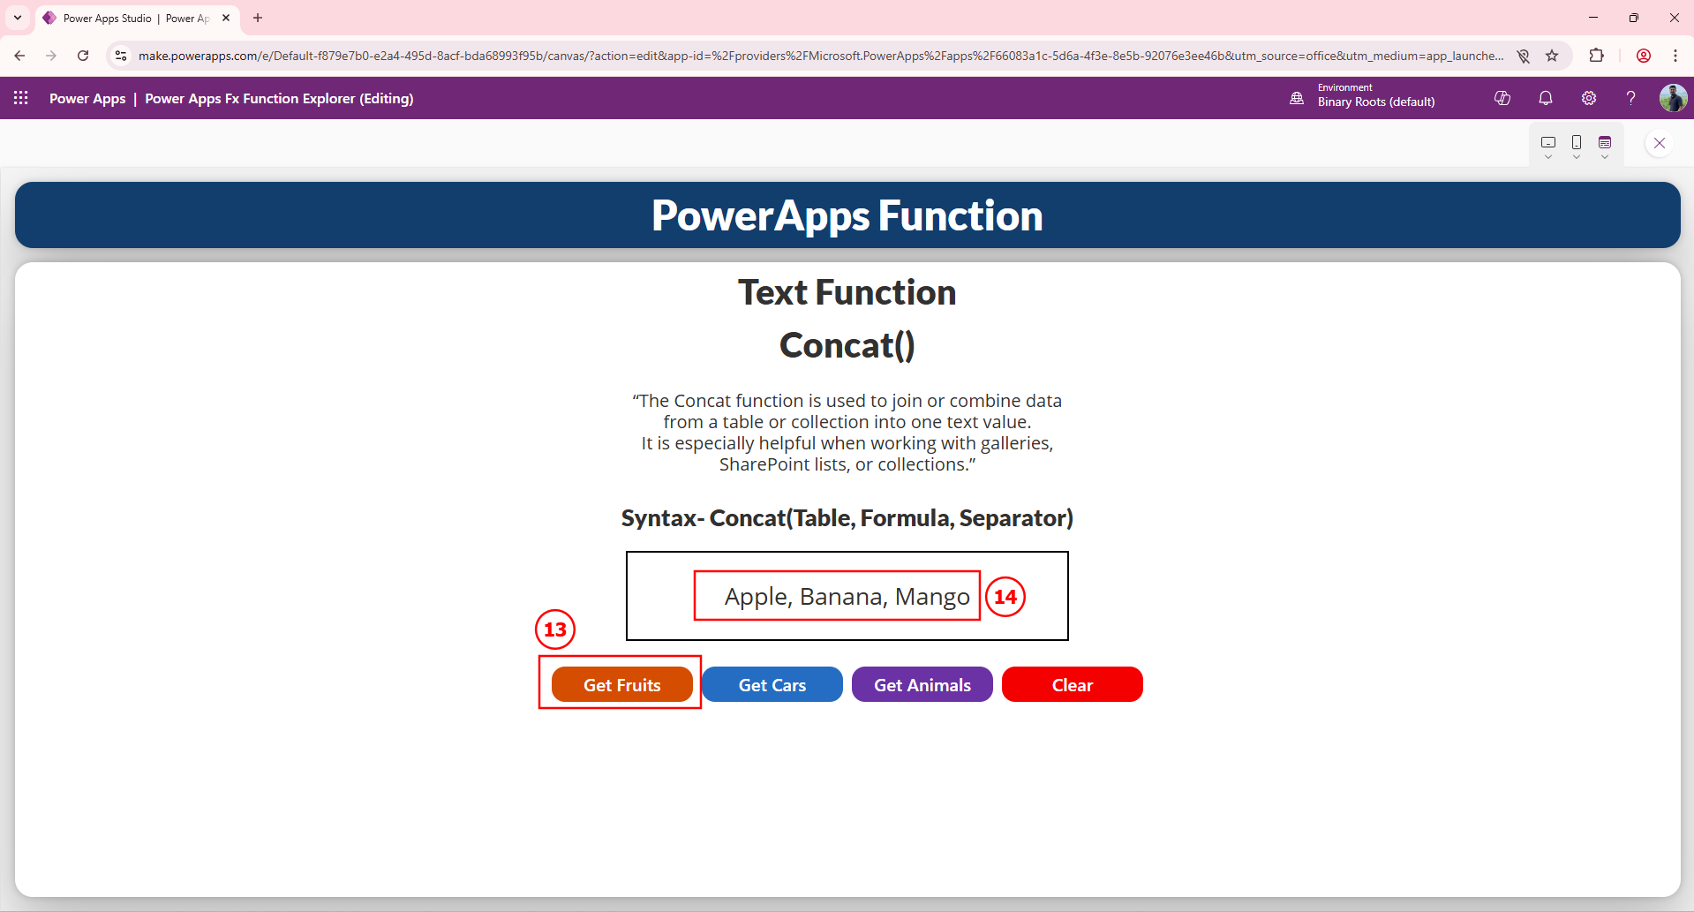
Task: Click the Get Cars button
Action: pos(772,684)
